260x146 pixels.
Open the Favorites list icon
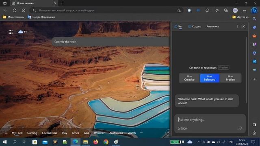click(x=217, y=10)
